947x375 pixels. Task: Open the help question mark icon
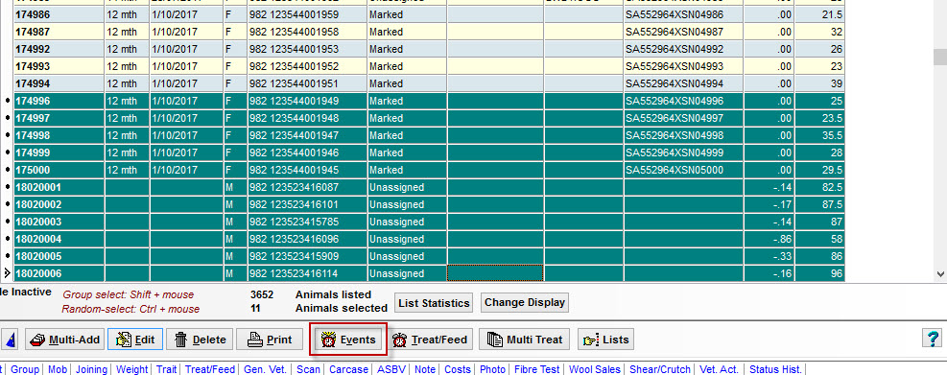point(932,339)
